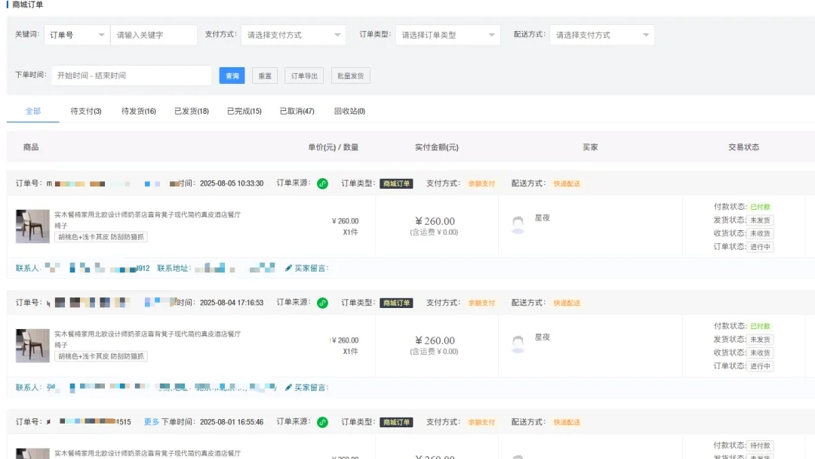
Task: Click the 开始时间-结束时间 date range field
Action: pyautogui.click(x=132, y=75)
